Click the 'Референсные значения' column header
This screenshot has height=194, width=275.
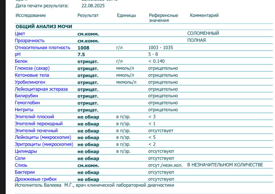tap(163, 18)
